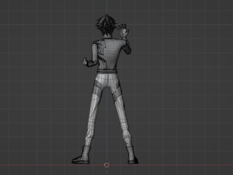Select the boot right of the blue axis
233x175 pixels.
132,155
